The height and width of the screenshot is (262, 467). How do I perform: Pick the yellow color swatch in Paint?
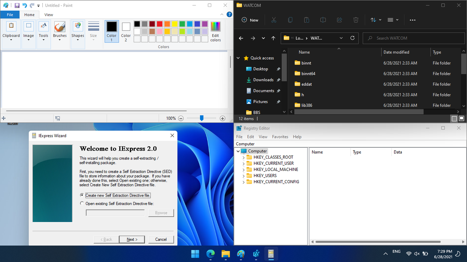[x=174, y=24]
